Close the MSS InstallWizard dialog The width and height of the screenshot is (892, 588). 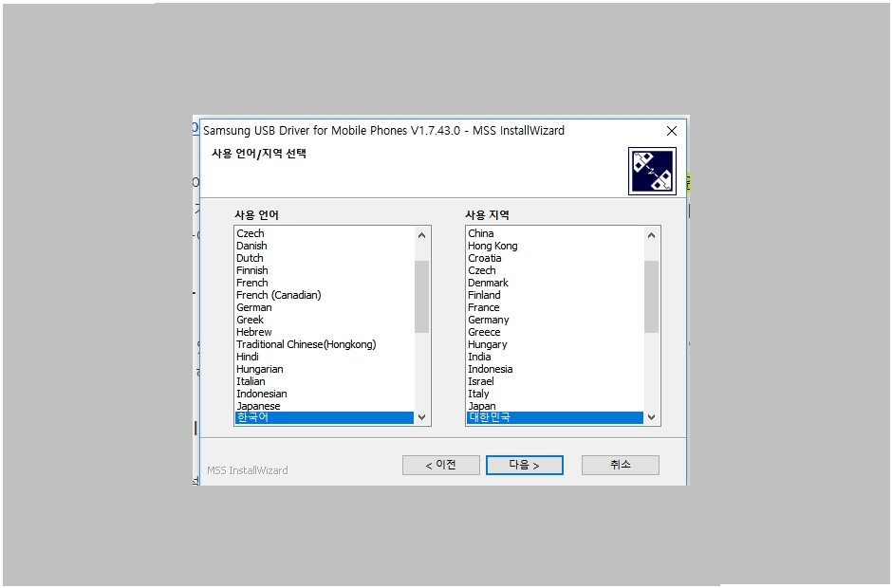point(671,131)
